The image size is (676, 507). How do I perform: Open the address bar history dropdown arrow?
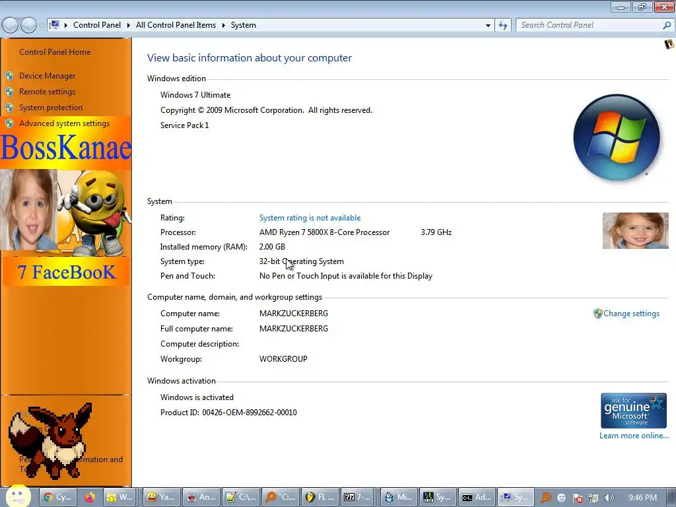coord(488,26)
